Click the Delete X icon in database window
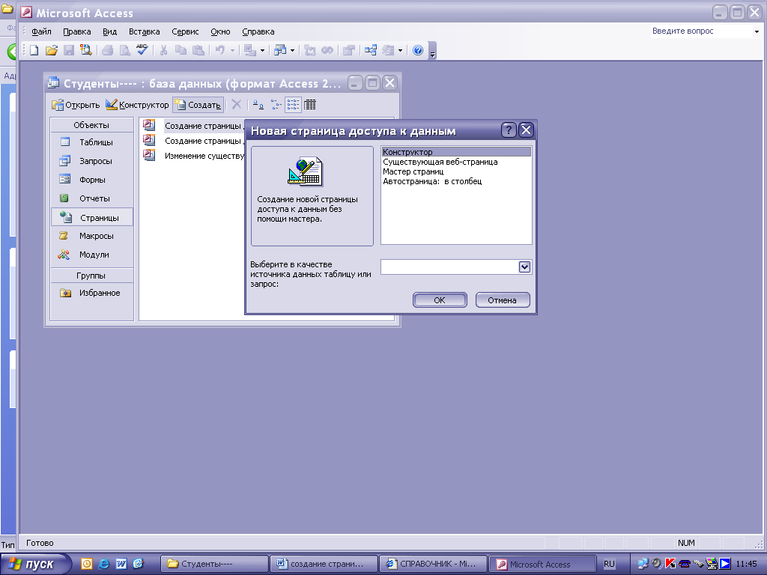 (237, 104)
